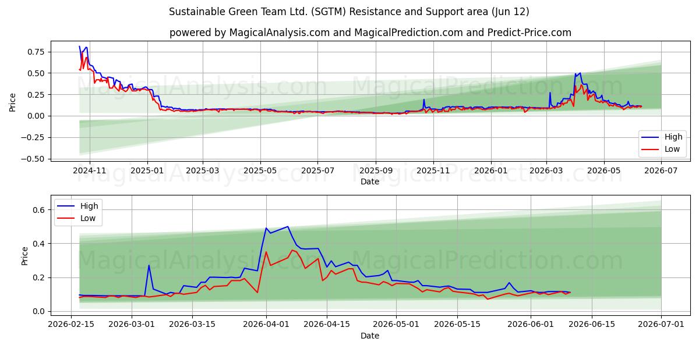
Task: Click the '2026-02-15' label on lower chart
Action: coord(72,325)
